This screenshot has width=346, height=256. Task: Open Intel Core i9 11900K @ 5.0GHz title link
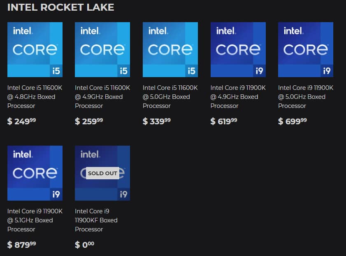(x=306, y=97)
